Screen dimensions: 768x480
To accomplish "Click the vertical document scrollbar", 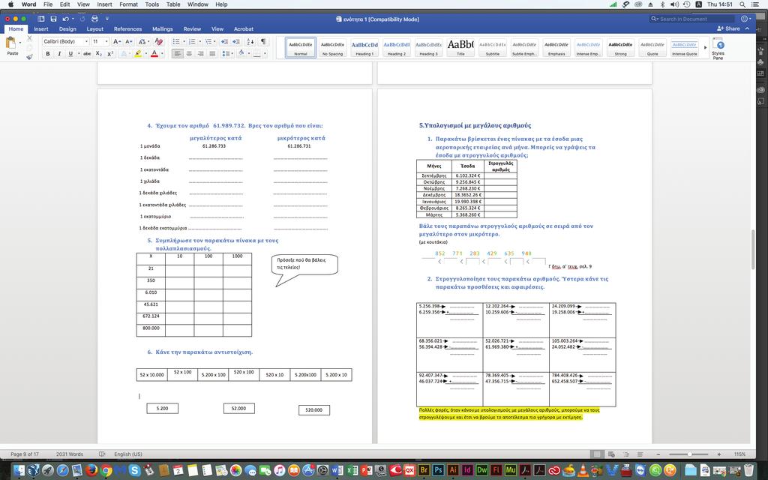I will click(x=753, y=250).
